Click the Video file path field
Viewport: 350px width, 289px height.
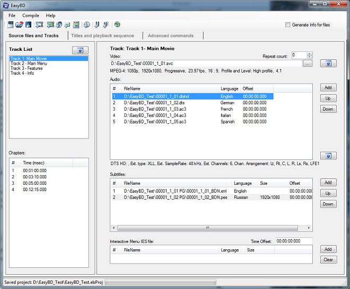(x=206, y=64)
